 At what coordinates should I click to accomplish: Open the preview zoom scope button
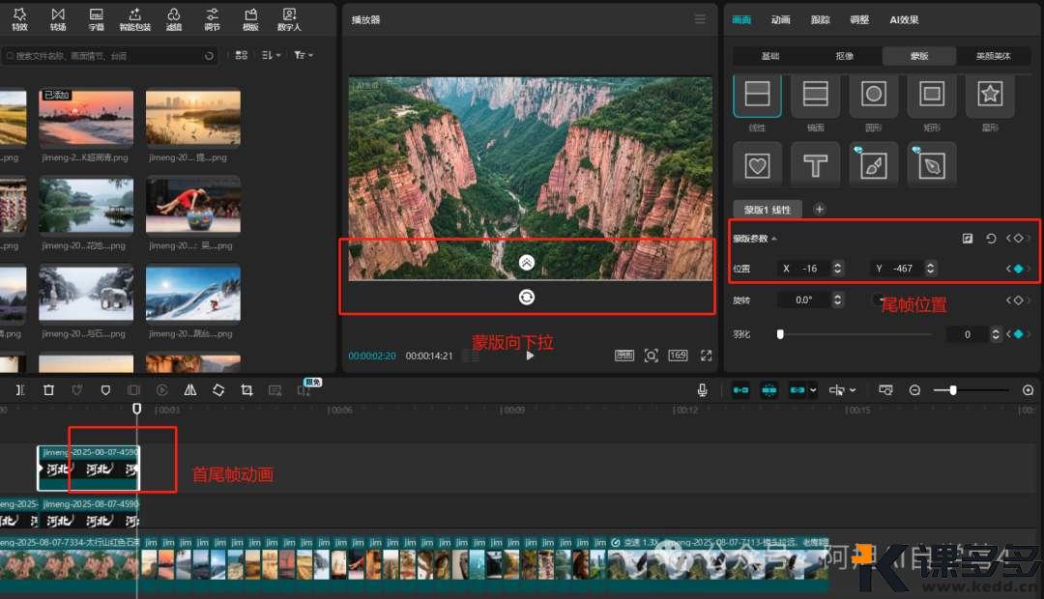[x=652, y=356]
